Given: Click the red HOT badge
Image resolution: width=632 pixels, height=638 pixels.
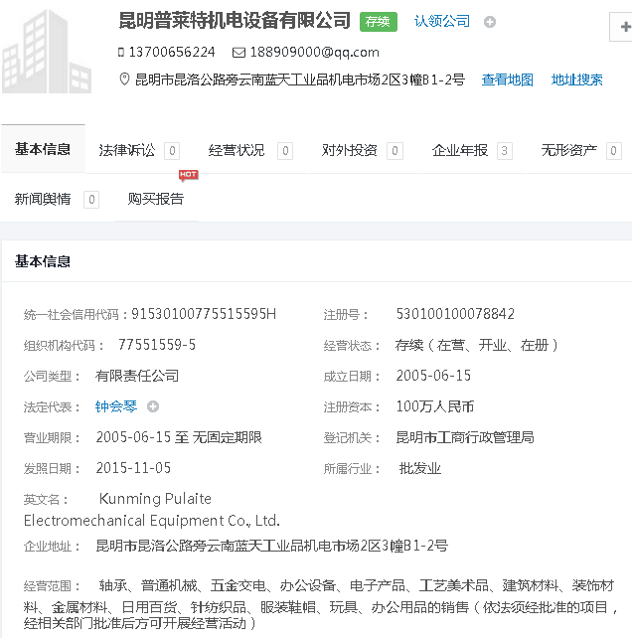Looking at the screenshot, I should point(188,175).
